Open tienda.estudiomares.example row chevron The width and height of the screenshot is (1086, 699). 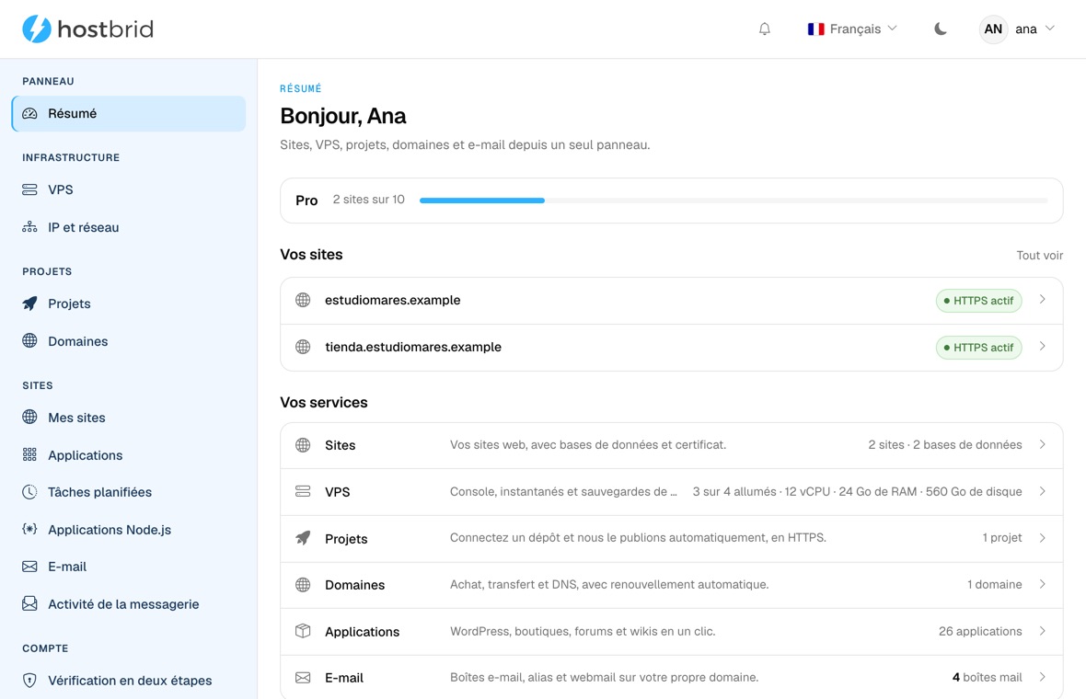point(1043,346)
